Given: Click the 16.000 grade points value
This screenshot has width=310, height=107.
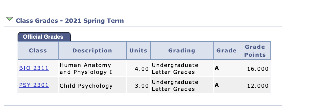Looking at the screenshot, I should tap(258, 69).
